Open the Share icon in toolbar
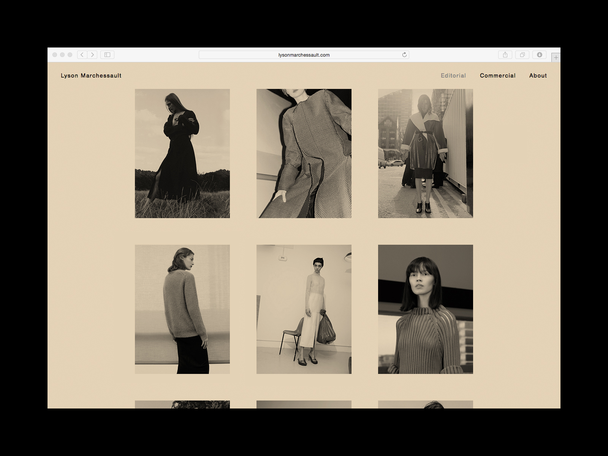608x456 pixels. tap(505, 55)
